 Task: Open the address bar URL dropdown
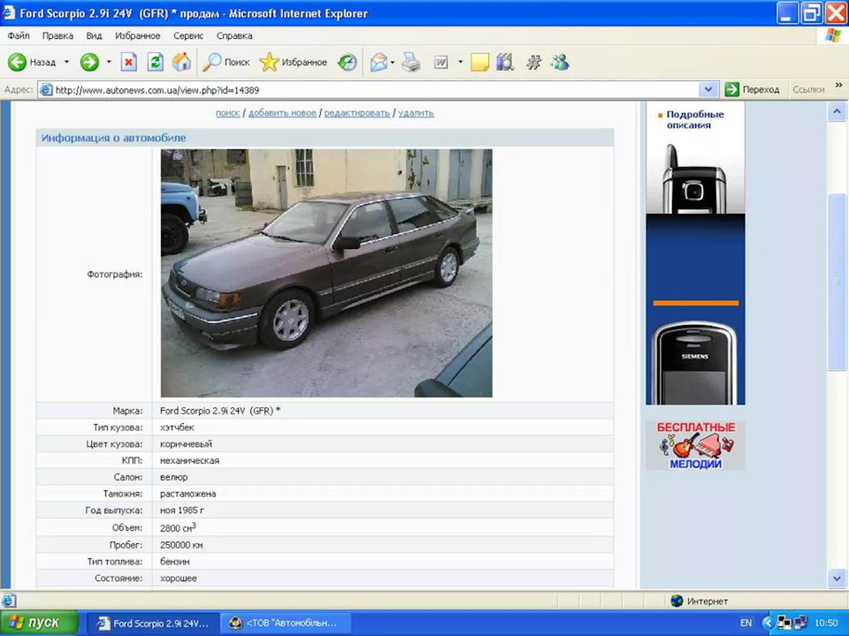tap(708, 90)
